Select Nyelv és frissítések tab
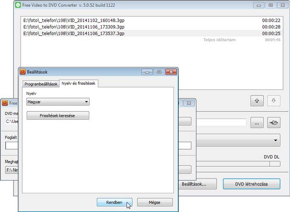 click(79, 83)
